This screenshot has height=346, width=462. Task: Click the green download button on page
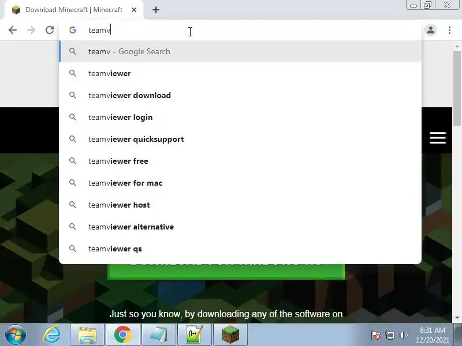point(226,271)
